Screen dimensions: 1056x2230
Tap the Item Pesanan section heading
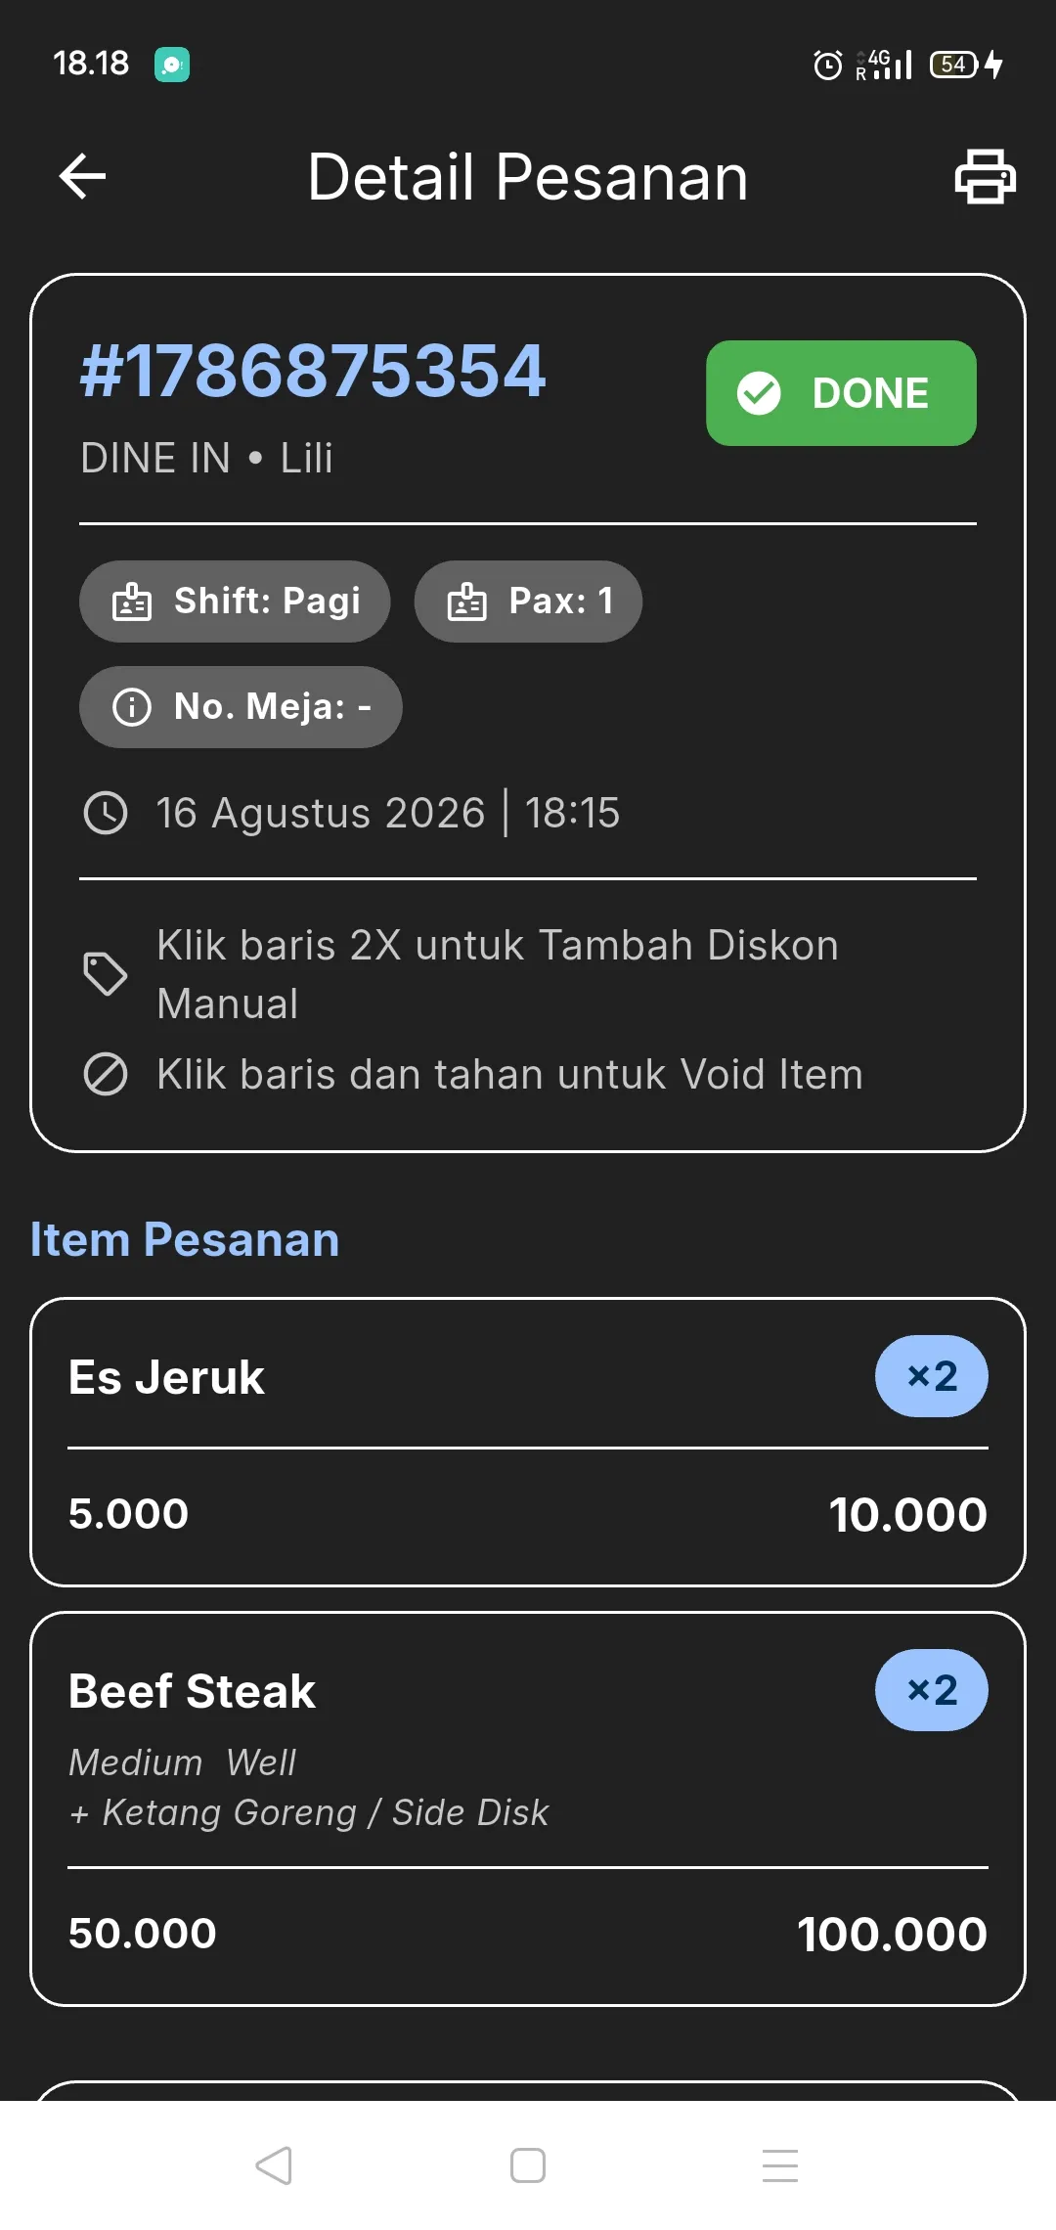point(185,1239)
